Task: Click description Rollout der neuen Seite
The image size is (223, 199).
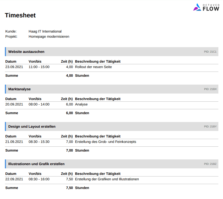Action: coord(93,67)
